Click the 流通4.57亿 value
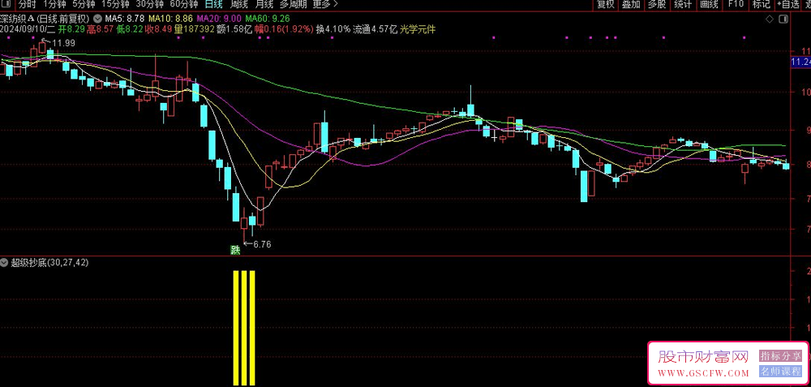 [x=375, y=29]
